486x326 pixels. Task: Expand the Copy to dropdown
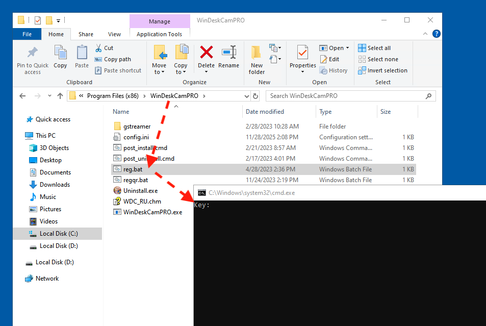pyautogui.click(x=181, y=72)
